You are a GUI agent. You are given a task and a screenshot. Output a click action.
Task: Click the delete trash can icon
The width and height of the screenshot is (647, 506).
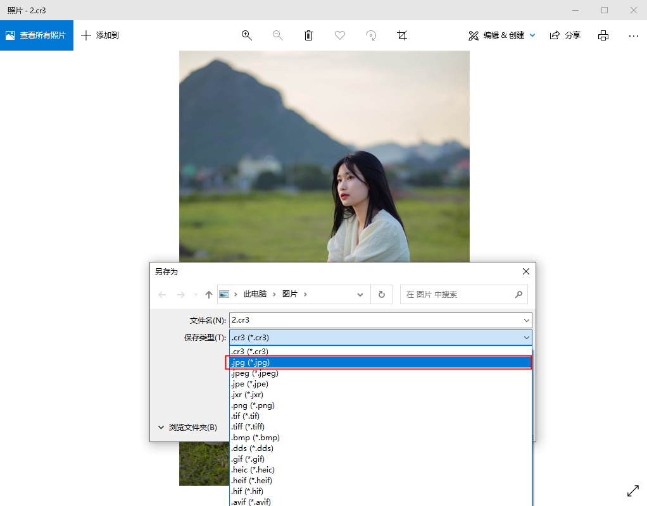[308, 35]
